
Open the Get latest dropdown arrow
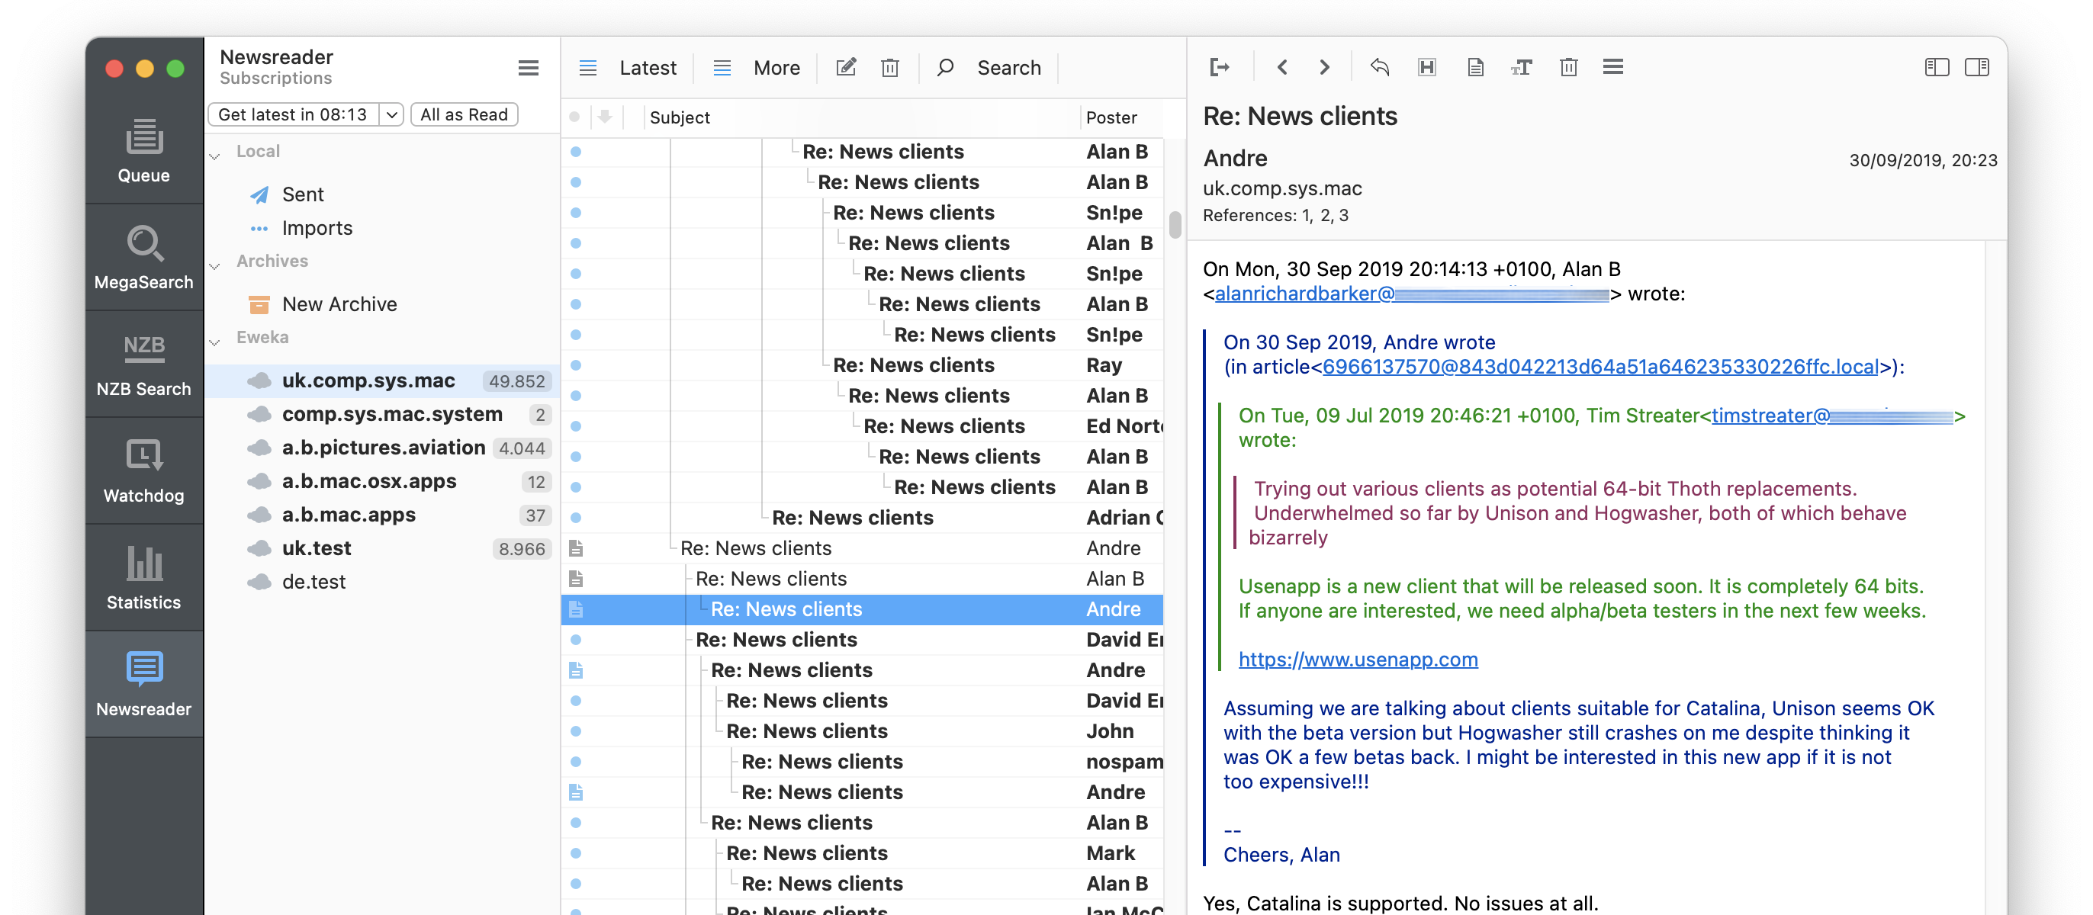click(391, 114)
